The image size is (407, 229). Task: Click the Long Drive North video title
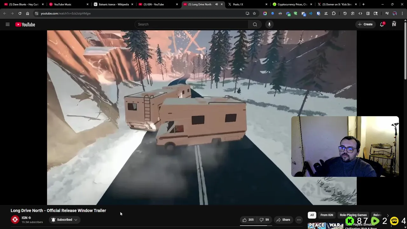58,211
